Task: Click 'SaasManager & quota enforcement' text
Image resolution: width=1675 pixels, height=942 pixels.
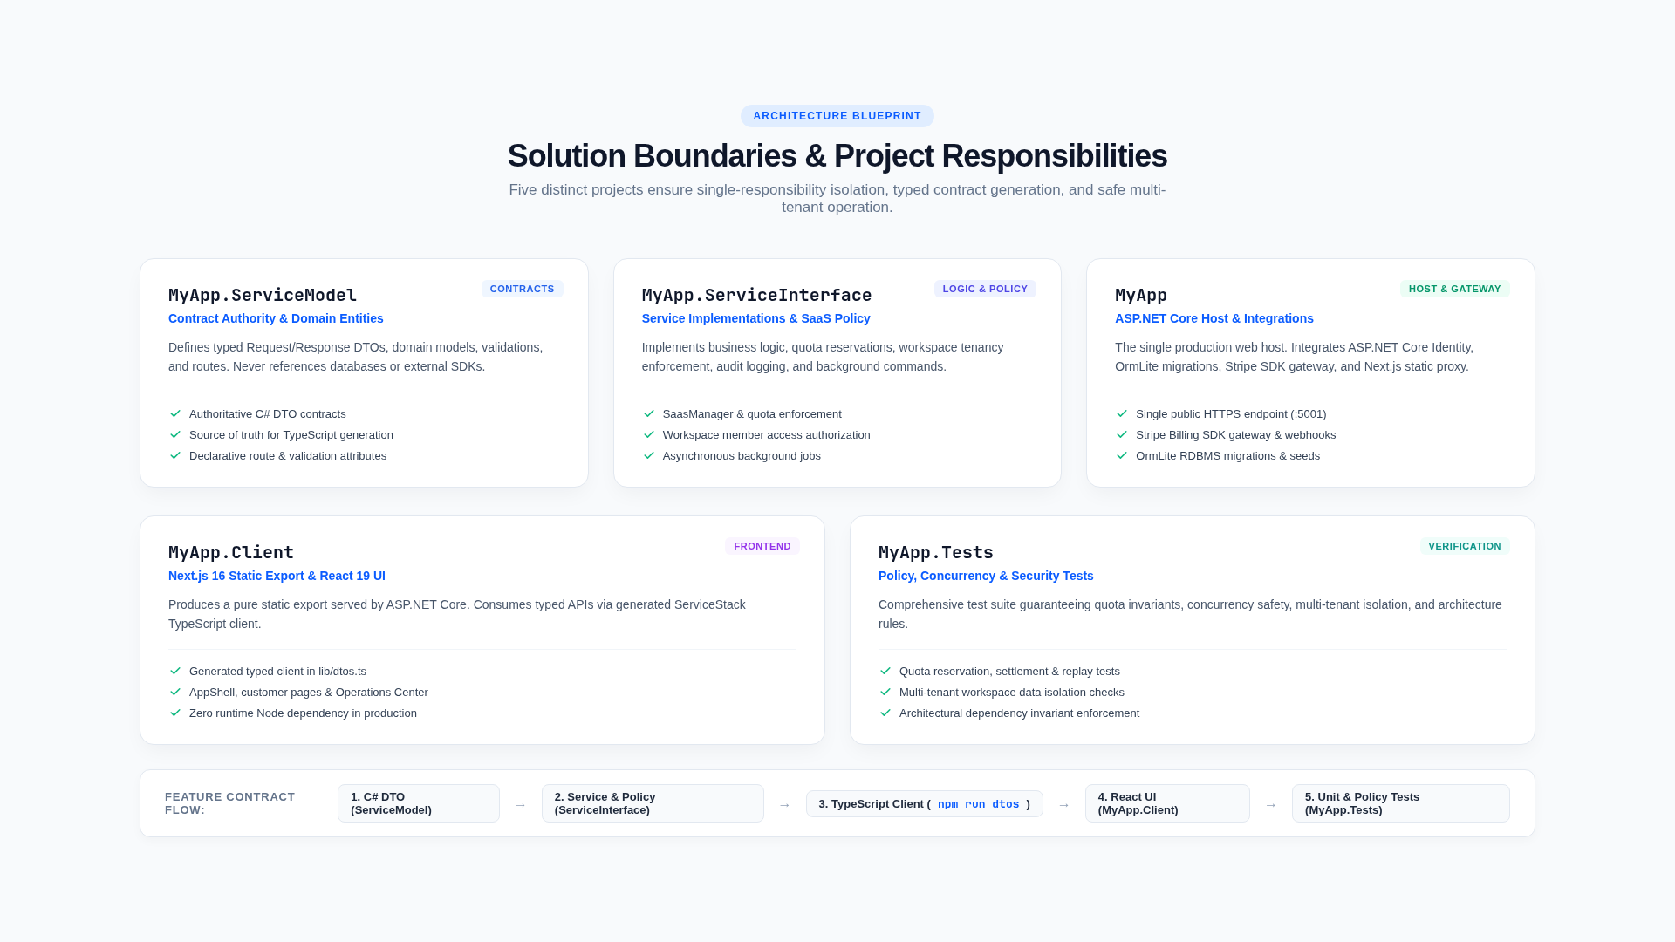Action: (752, 413)
